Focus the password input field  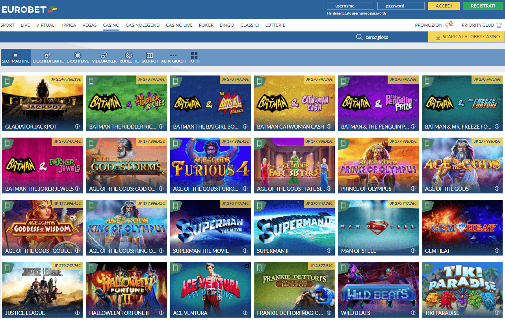point(401,6)
